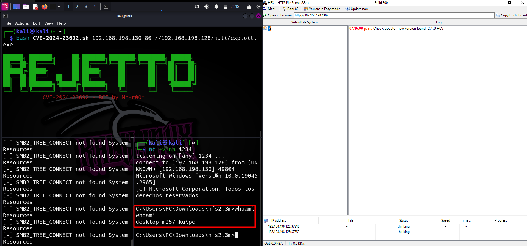Switch to workspace 4
Image resolution: width=527 pixels, height=246 pixels.
point(95,7)
